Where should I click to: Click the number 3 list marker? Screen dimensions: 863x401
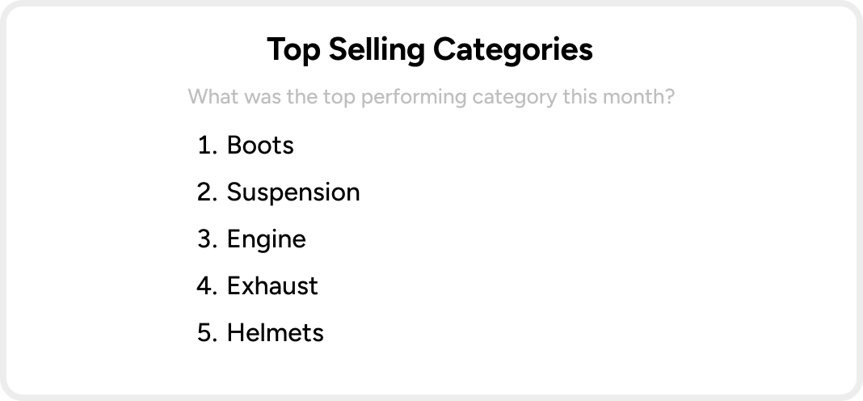(x=208, y=239)
